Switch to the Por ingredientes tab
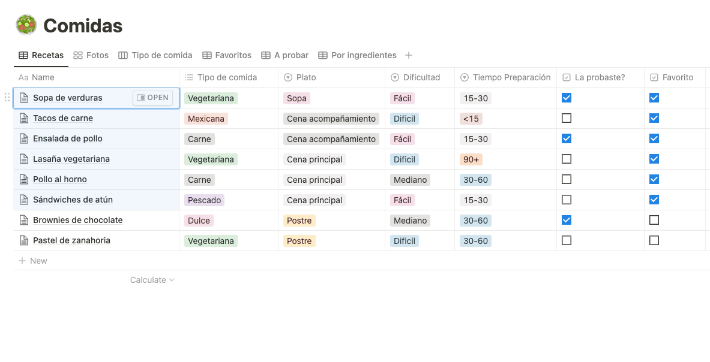The height and width of the screenshot is (362, 710). pos(357,55)
